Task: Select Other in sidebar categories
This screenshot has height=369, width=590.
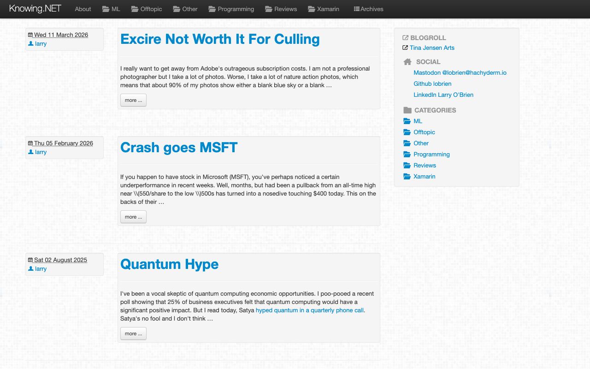Action: 421,143
